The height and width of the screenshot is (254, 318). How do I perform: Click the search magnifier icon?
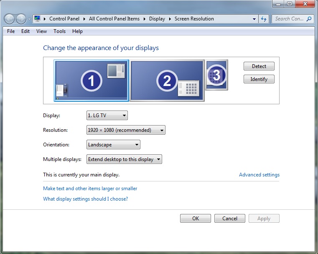point(309,19)
